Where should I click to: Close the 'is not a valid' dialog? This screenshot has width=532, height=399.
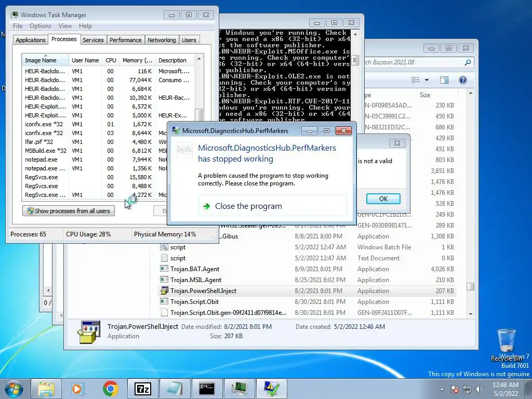pyautogui.click(x=397, y=143)
